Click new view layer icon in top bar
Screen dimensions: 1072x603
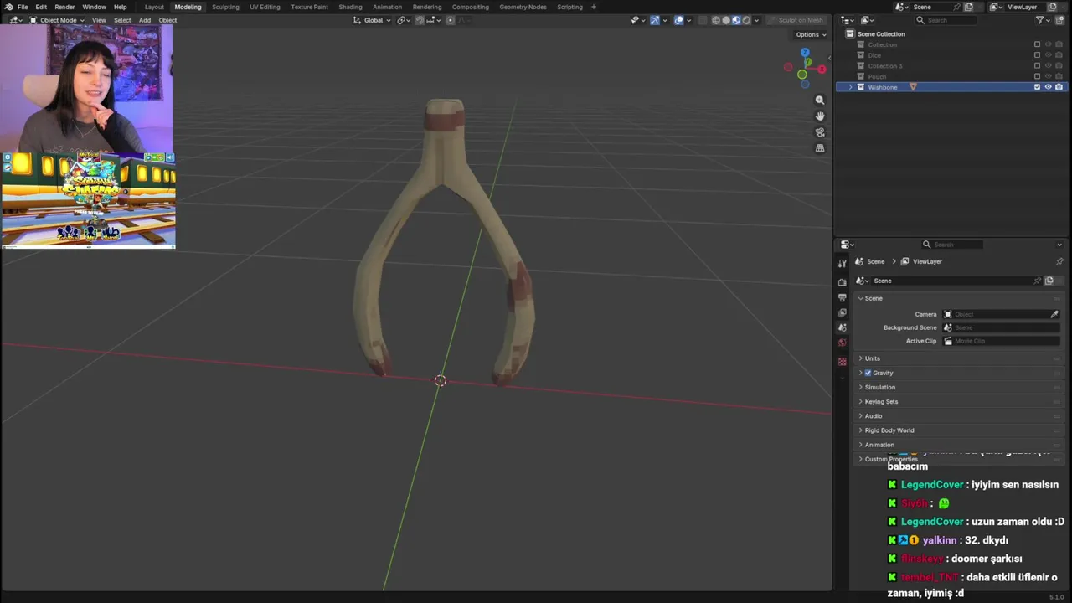(1052, 7)
